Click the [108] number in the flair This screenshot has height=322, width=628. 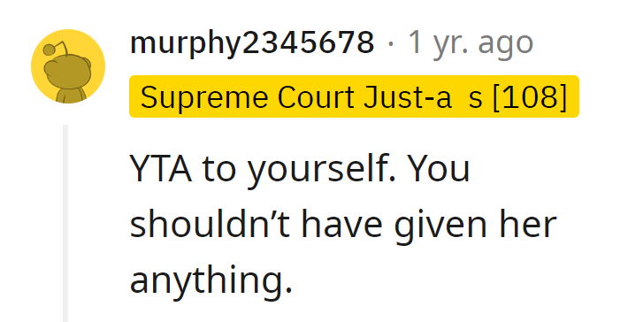click(x=530, y=97)
